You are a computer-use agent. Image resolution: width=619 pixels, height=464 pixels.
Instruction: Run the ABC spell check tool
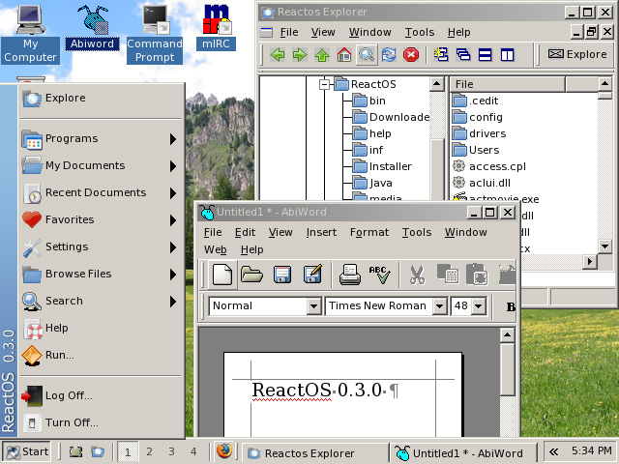coord(379,275)
